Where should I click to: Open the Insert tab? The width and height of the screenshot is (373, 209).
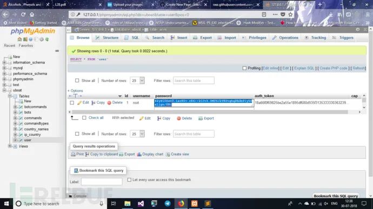[179, 38]
